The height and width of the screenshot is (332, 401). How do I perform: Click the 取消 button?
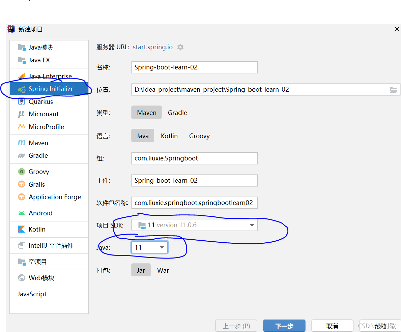pos(332,326)
